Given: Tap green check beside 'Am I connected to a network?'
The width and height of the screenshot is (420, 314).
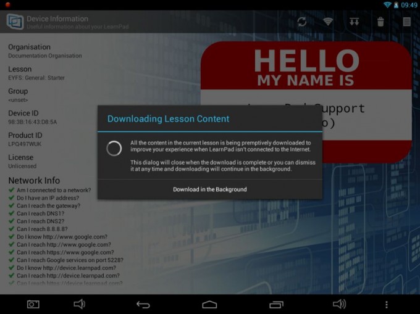Looking at the screenshot, I should 11,190.
